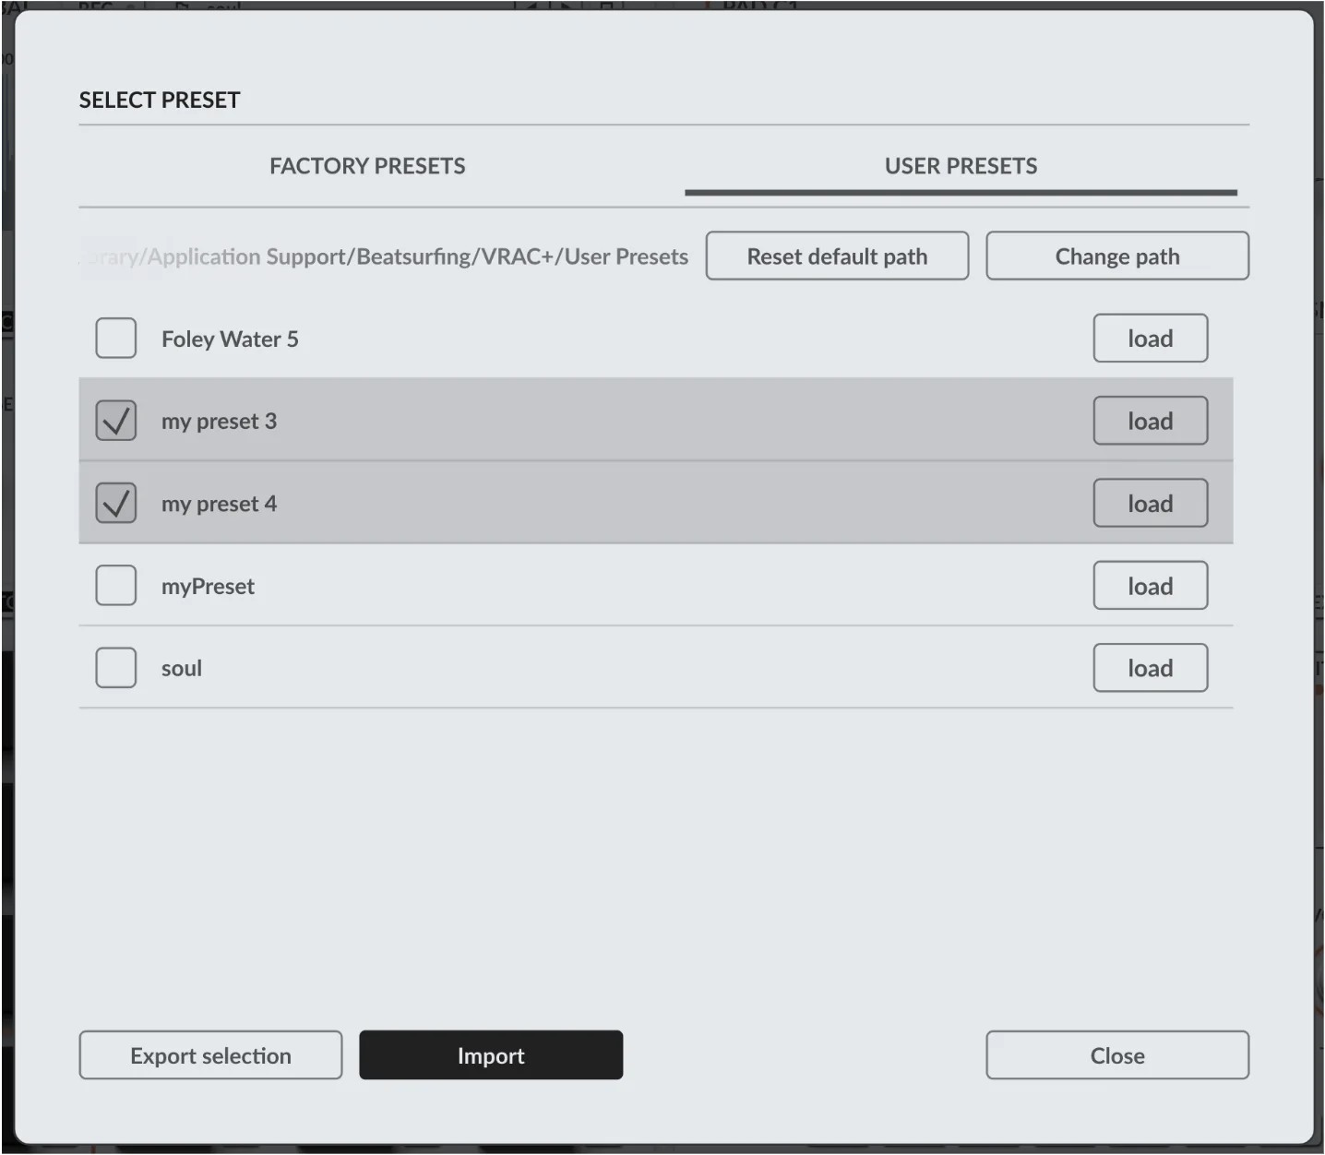Open the User Presets tab
Viewport: 1325px width, 1155px height.
961,166
